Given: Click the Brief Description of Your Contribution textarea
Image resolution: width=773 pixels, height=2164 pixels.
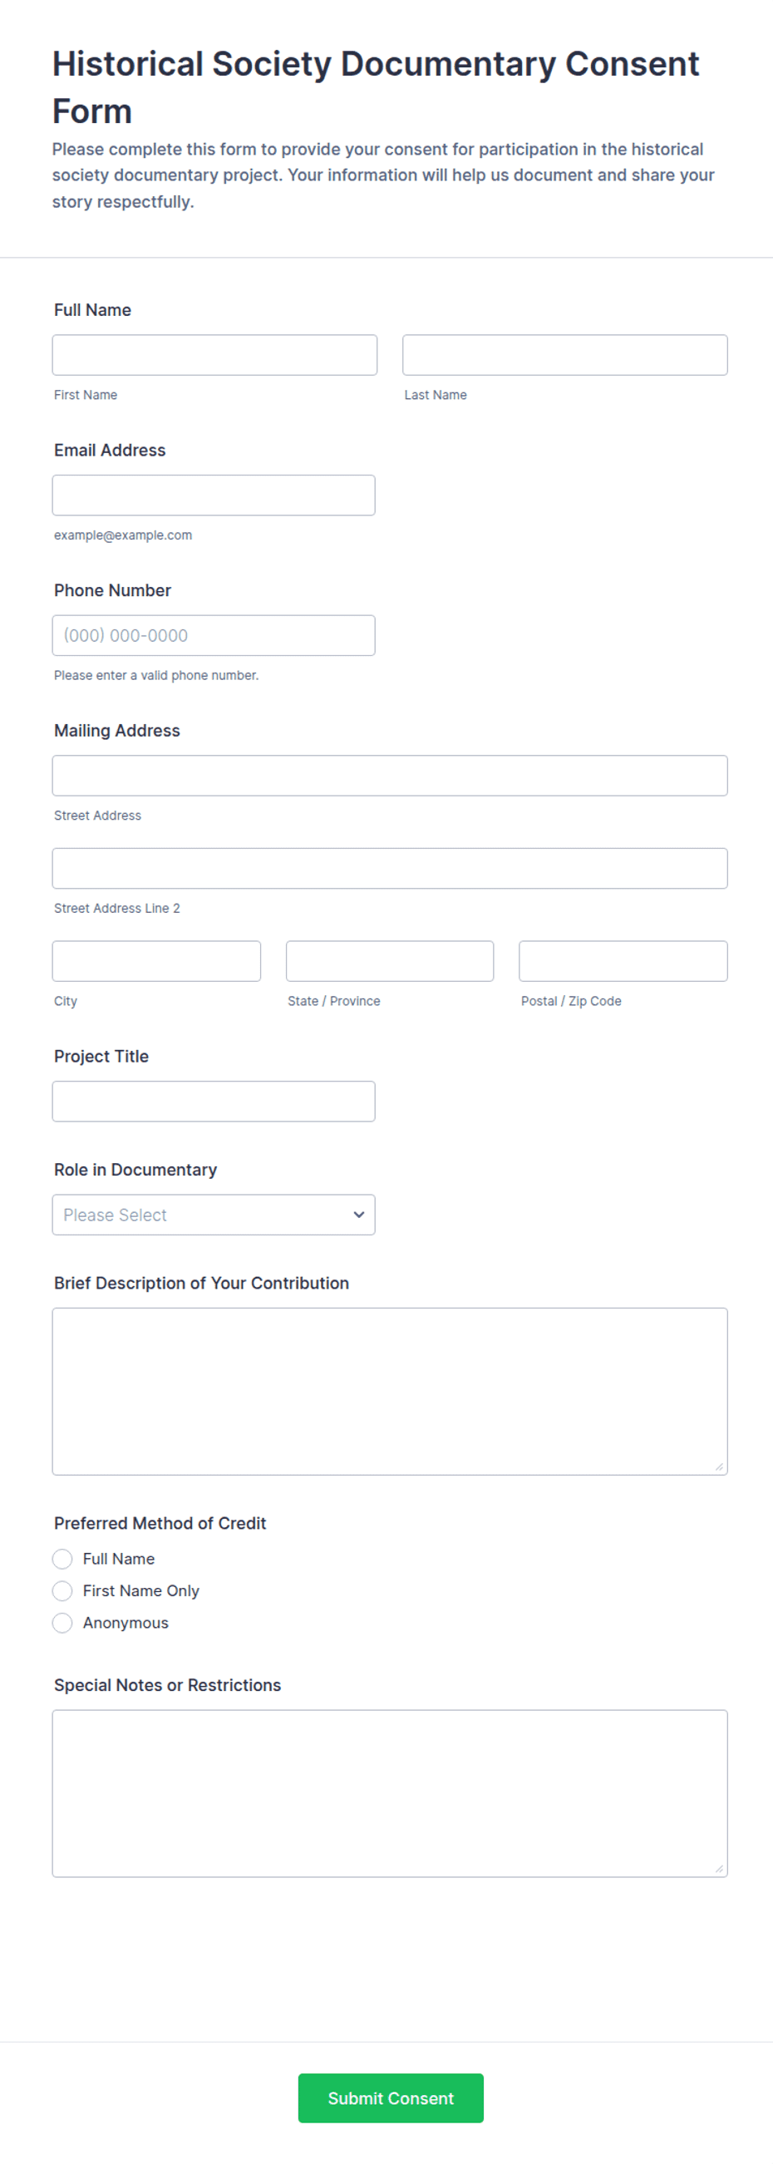Looking at the screenshot, I should pos(390,1391).
